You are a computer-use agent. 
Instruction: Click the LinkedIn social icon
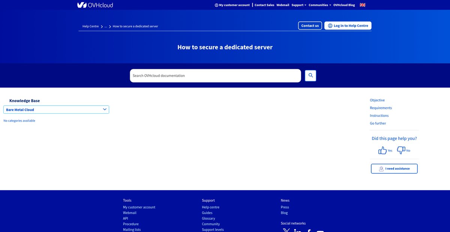tap(298, 231)
